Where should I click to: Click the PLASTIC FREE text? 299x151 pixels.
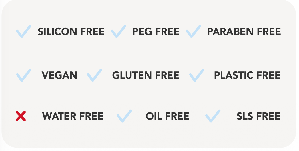(x=247, y=75)
